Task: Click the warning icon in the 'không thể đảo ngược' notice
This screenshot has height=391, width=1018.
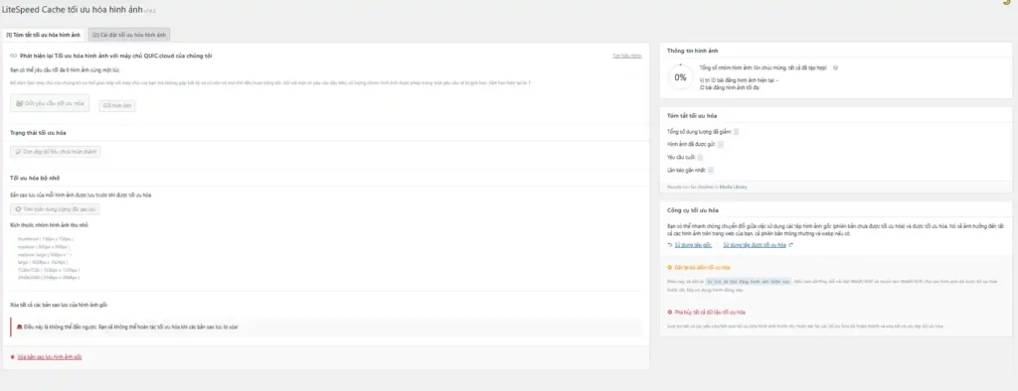Action: coord(19,327)
